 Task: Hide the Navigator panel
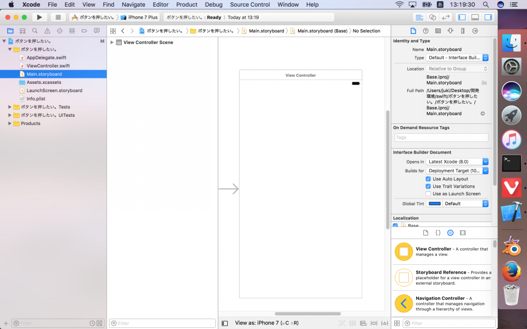coord(462,18)
